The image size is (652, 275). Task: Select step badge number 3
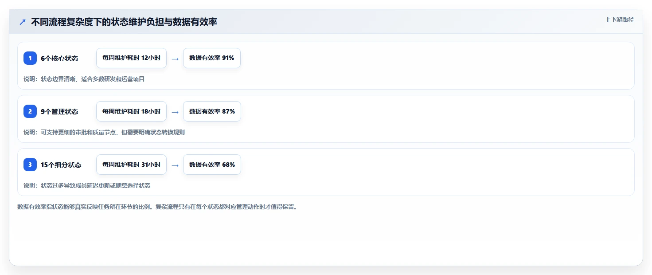click(x=30, y=165)
